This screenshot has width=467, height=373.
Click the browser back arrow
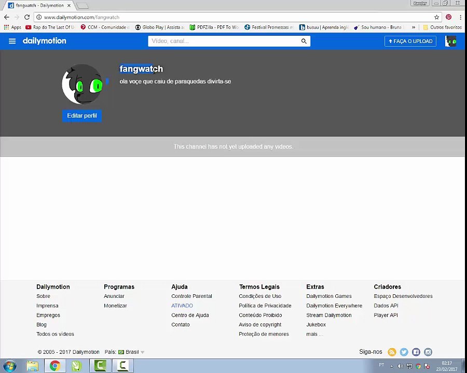[7, 17]
